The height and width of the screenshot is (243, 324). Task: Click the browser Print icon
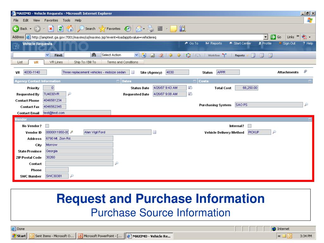click(151, 28)
